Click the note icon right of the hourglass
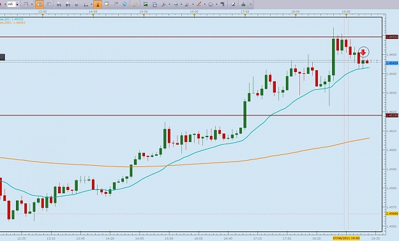The width and height of the screenshot is (399, 241). click(107, 4)
